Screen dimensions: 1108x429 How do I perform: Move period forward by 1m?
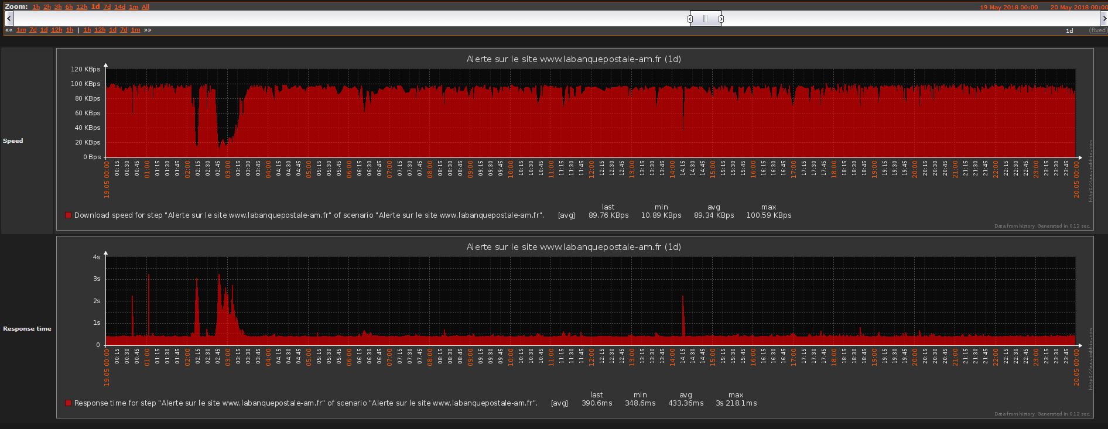pos(135,30)
